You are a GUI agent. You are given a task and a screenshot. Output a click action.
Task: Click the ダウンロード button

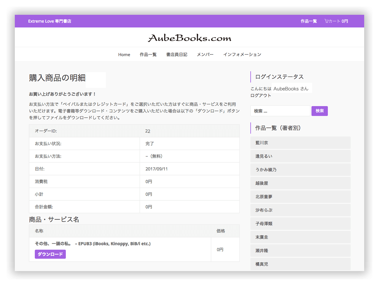(50, 254)
